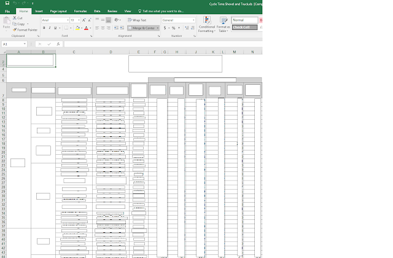Image resolution: width=393 pixels, height=258 pixels.
Task: Click the Tell me what you want to do box
Action: point(161,11)
